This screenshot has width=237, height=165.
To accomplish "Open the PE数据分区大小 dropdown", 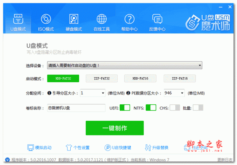I will click(174, 93).
